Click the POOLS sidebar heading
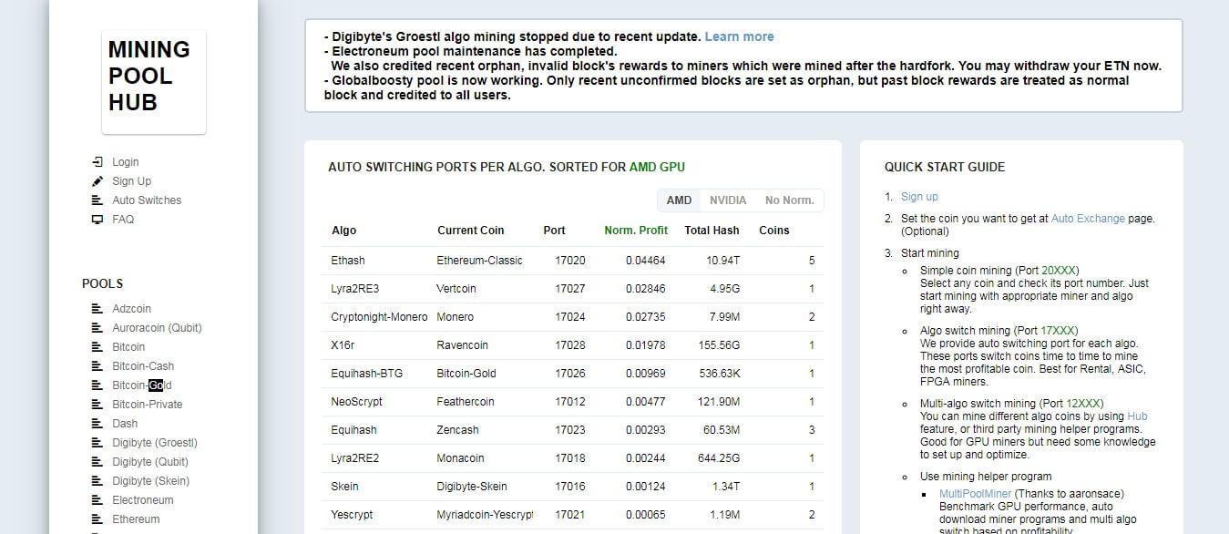The width and height of the screenshot is (1229, 534). tap(102, 284)
